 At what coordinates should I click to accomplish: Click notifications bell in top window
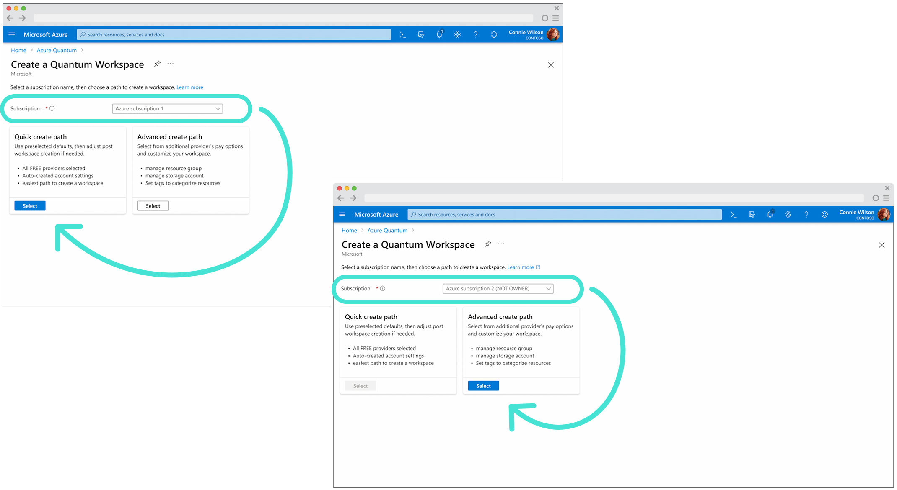(439, 35)
